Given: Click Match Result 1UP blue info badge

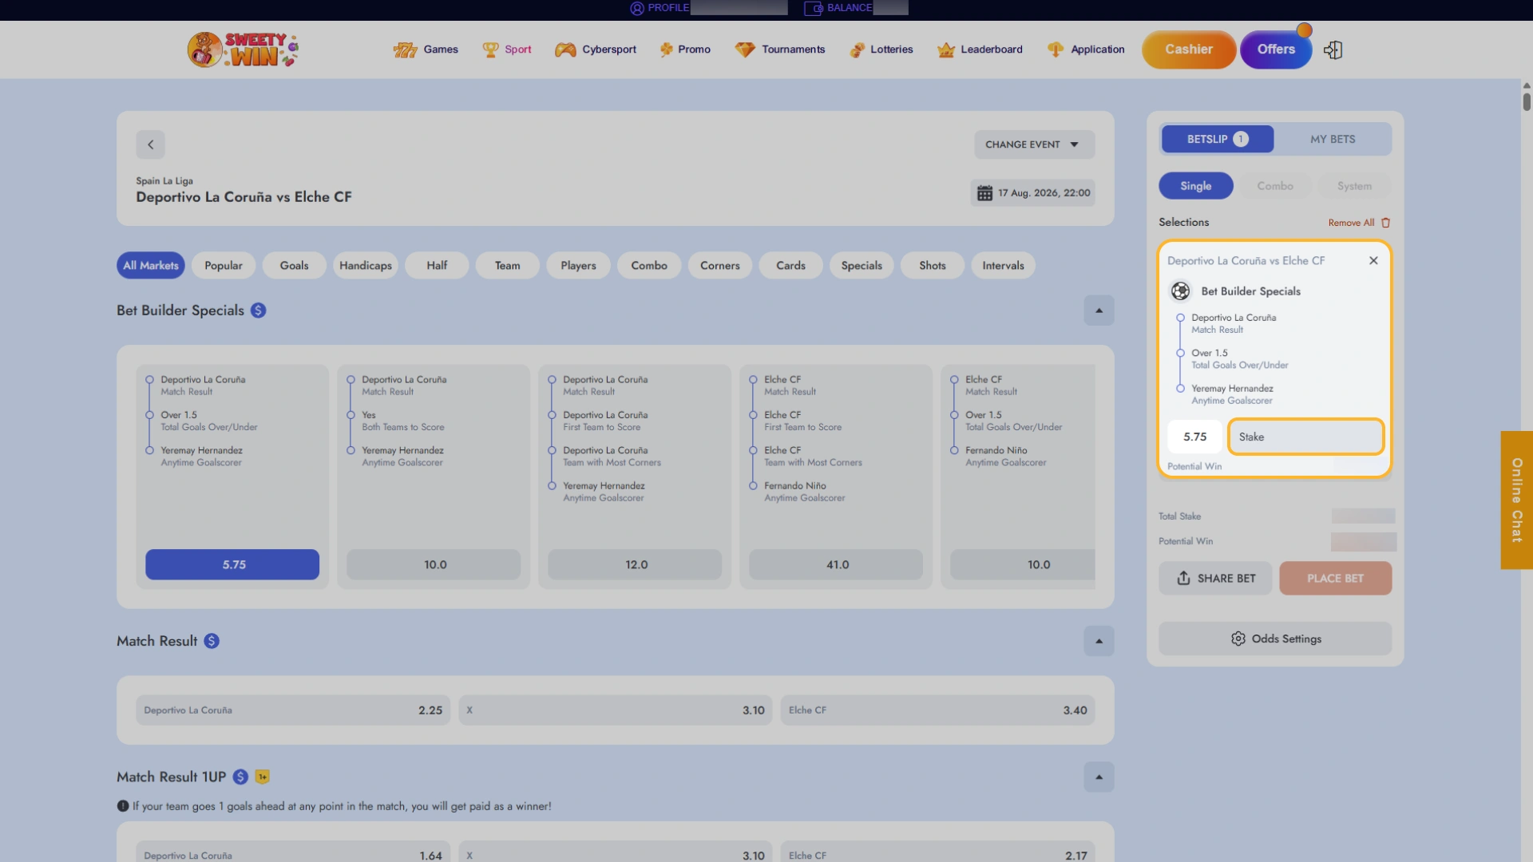Looking at the screenshot, I should (x=240, y=777).
